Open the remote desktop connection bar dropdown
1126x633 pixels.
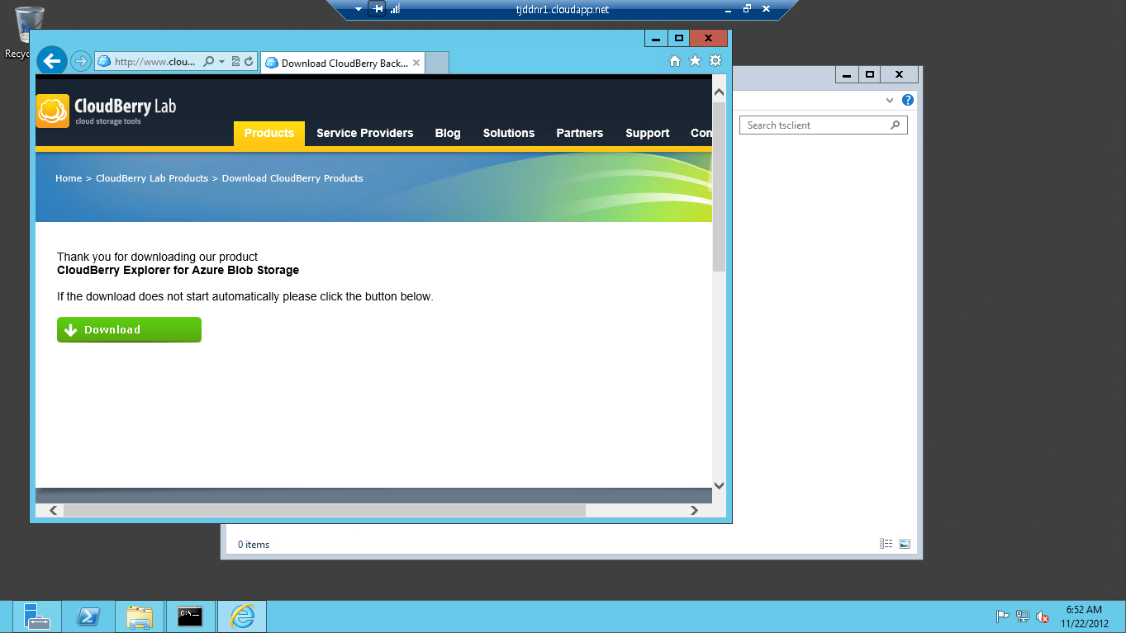[359, 9]
